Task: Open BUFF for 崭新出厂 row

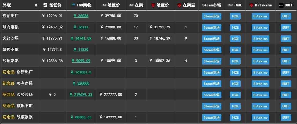Action: 286,16
